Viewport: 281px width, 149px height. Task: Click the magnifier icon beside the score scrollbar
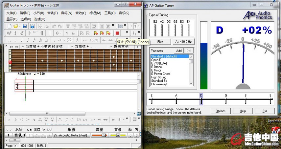139,114
